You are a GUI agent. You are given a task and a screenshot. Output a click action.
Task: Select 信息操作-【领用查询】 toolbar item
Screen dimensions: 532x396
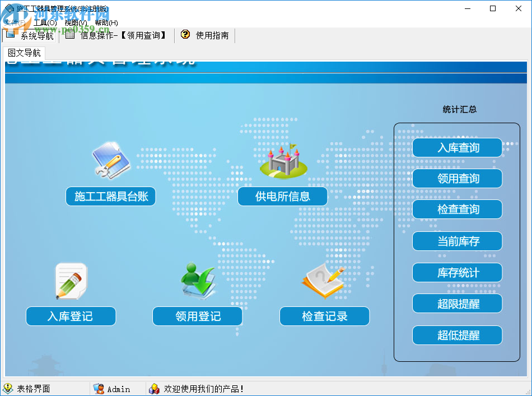point(116,35)
